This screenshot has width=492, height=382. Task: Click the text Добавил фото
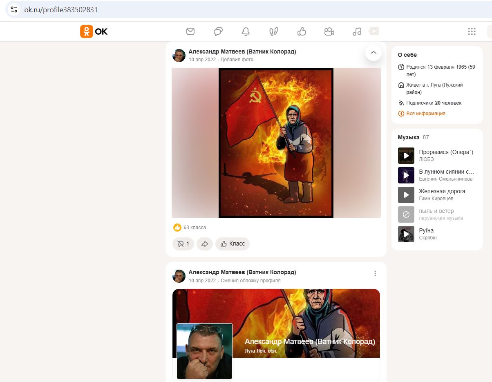pos(237,60)
